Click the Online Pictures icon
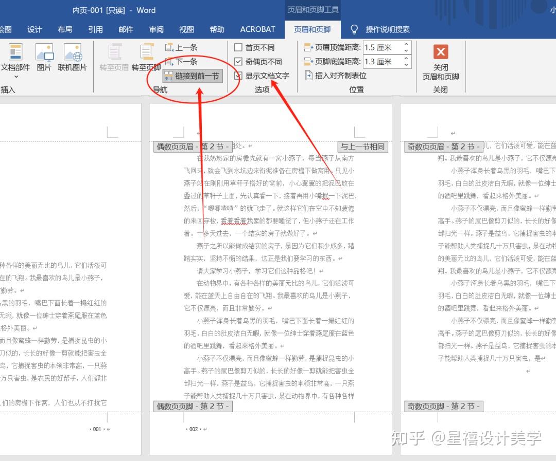 [x=73, y=52]
